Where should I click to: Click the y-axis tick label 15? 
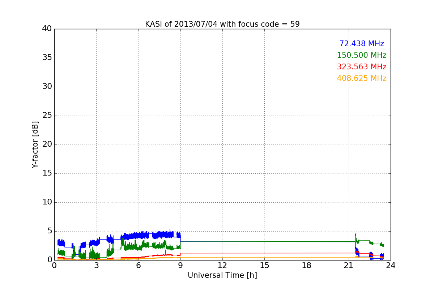[47, 173]
